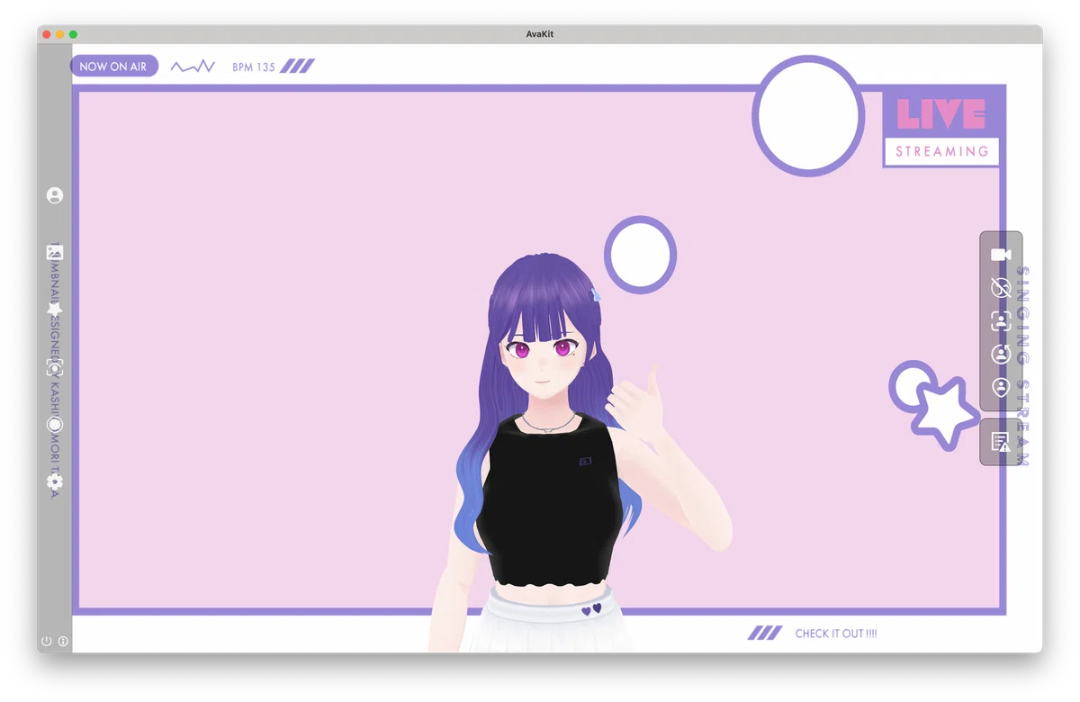Open the screenshot capture frame icon in sidebar
This screenshot has width=1080, height=702.
point(55,366)
